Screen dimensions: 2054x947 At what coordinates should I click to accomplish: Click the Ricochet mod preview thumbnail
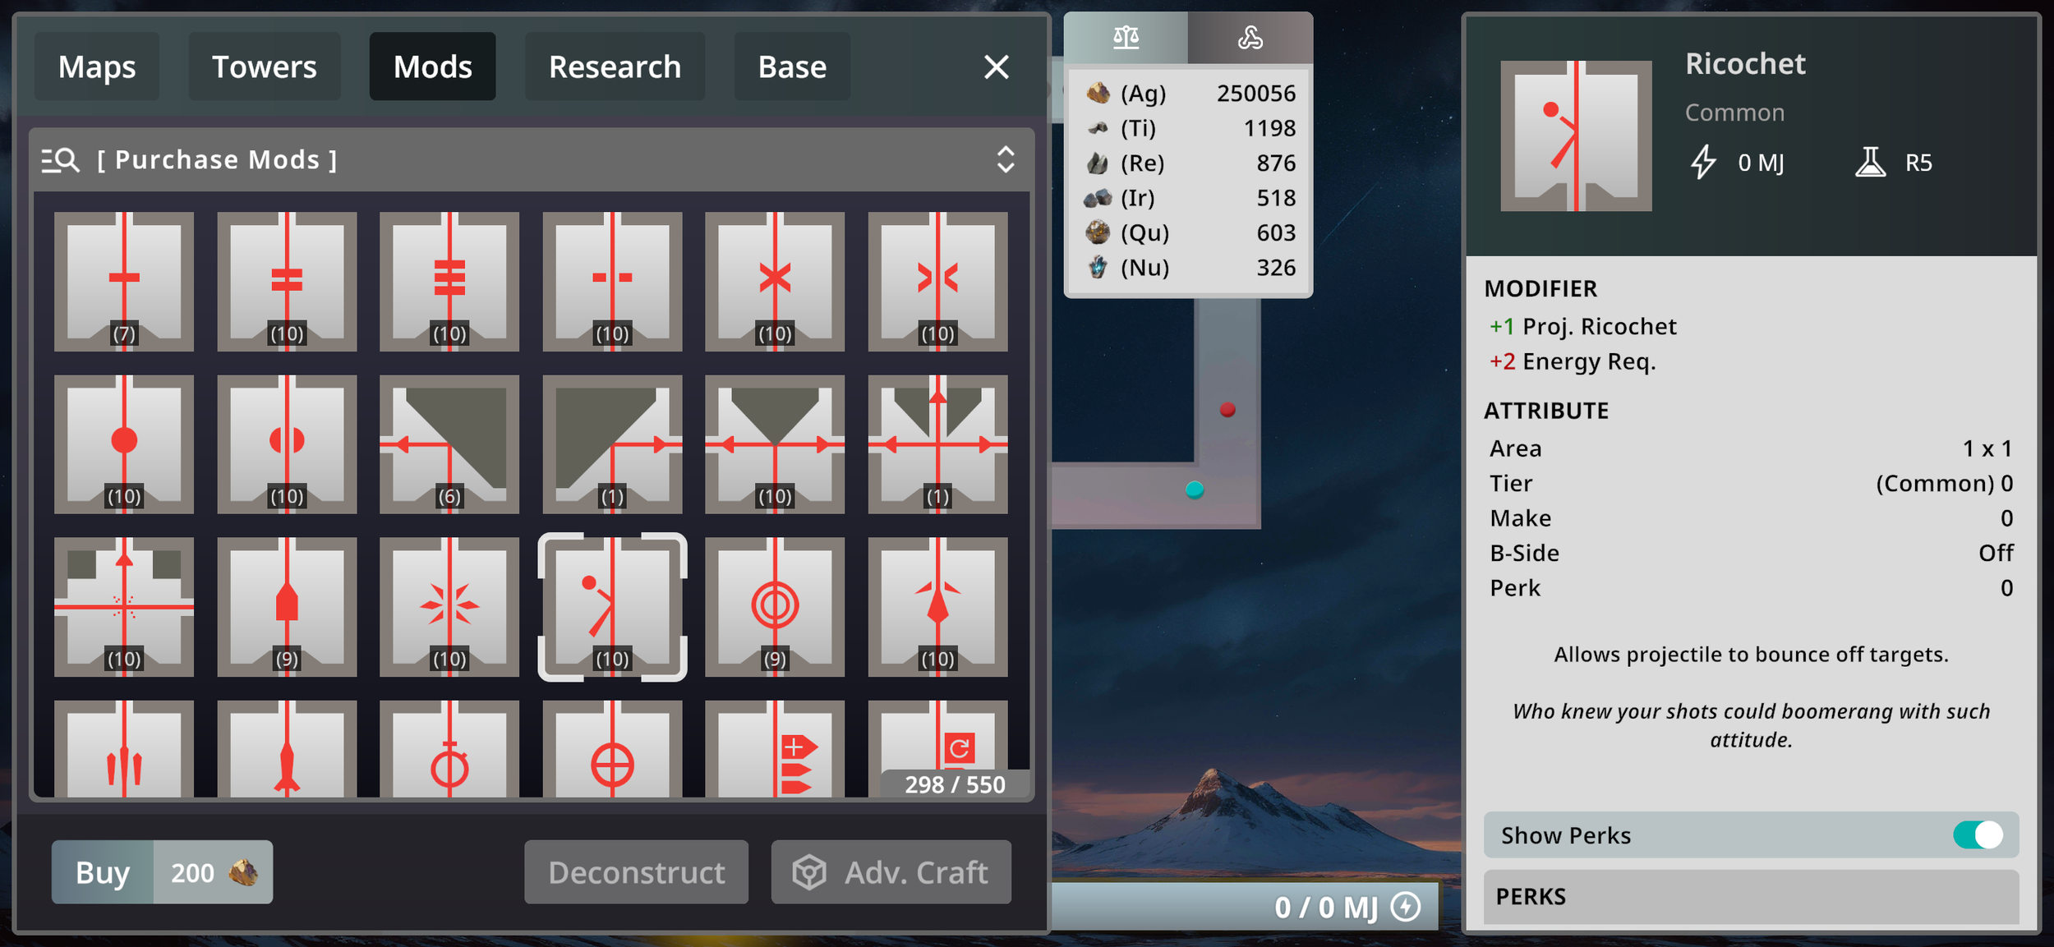[x=1575, y=136]
